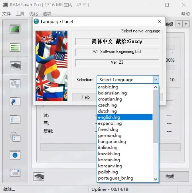
Task: Click the 就绪... status bar text
Action: tap(9, 189)
